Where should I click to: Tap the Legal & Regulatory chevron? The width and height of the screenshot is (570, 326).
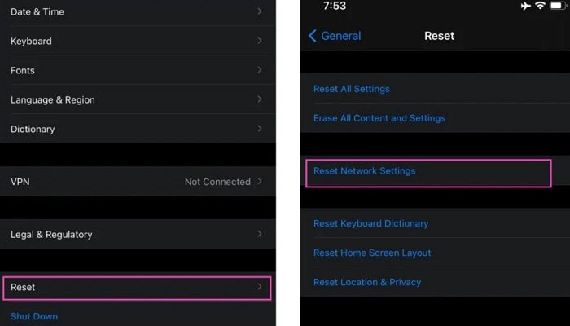click(x=260, y=234)
